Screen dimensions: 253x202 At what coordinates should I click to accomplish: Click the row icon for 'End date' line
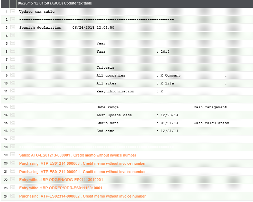pyautogui.click(x=13, y=131)
